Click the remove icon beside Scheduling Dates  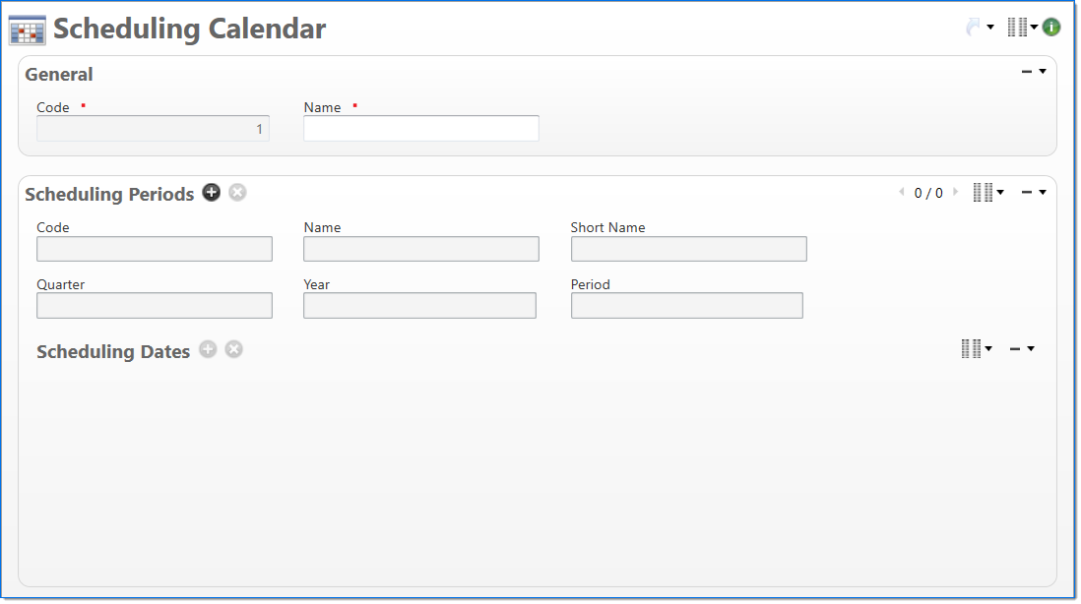click(x=233, y=349)
